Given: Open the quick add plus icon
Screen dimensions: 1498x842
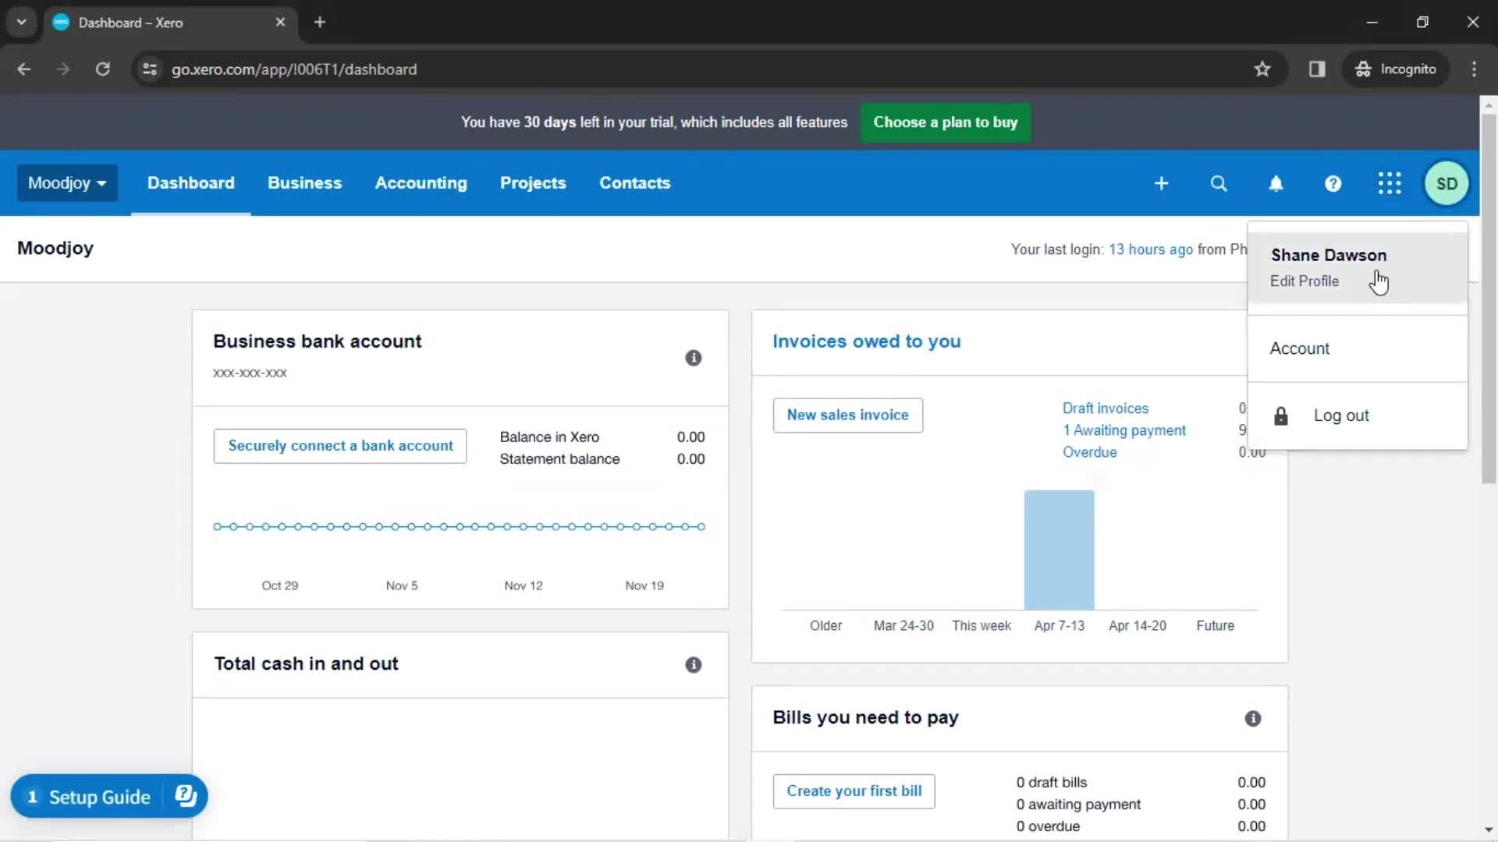Looking at the screenshot, I should point(1161,183).
